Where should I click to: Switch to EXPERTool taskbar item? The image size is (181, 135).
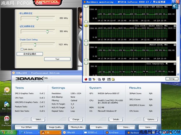point(93,132)
